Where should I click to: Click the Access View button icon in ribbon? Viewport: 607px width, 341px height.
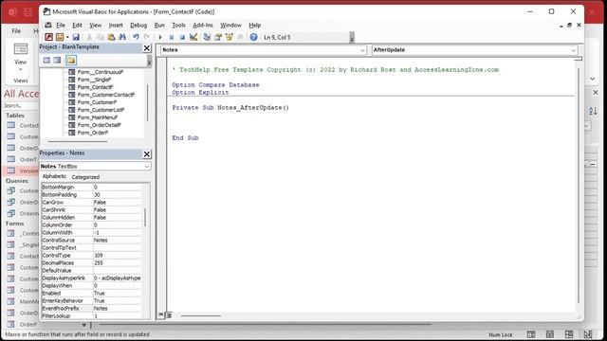click(x=21, y=49)
